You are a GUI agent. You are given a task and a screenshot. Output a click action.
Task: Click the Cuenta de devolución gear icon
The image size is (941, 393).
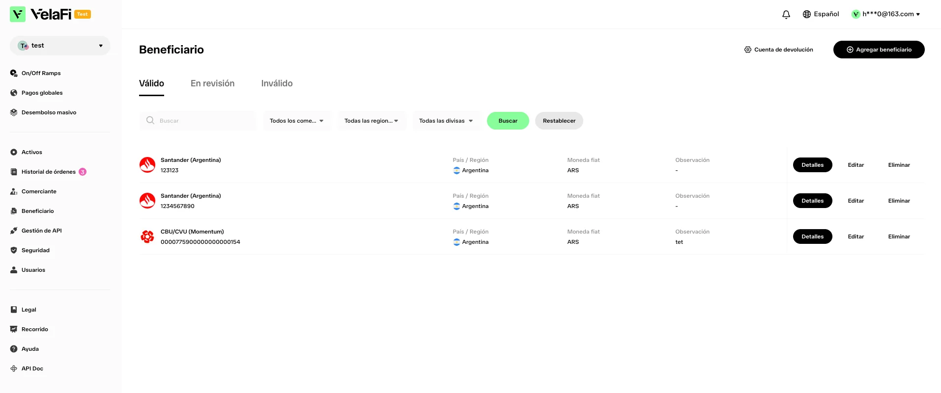[748, 50]
